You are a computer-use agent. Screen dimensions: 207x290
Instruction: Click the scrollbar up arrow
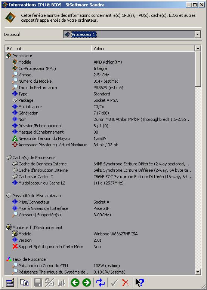[x=198, y=48]
